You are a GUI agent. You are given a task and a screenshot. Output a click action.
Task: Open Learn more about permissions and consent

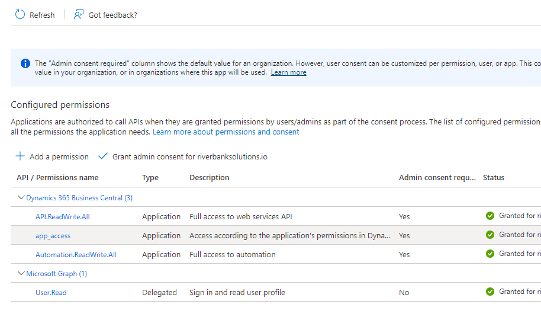(226, 132)
